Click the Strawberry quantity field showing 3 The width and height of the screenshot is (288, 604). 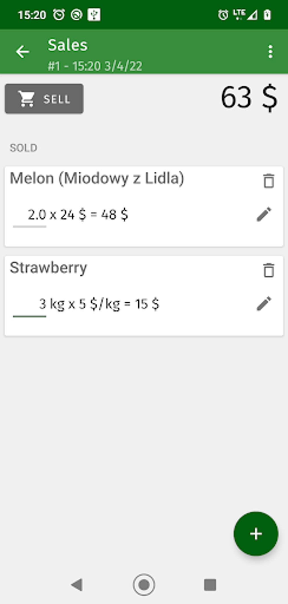[30, 305]
